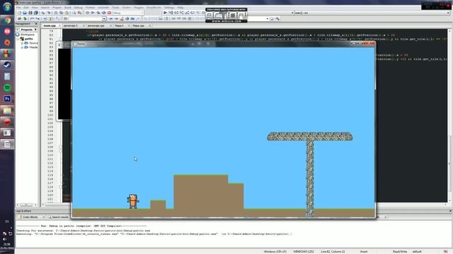The height and width of the screenshot is (254, 453).
Task: Open the Windows Start button
Action: [7, 6]
